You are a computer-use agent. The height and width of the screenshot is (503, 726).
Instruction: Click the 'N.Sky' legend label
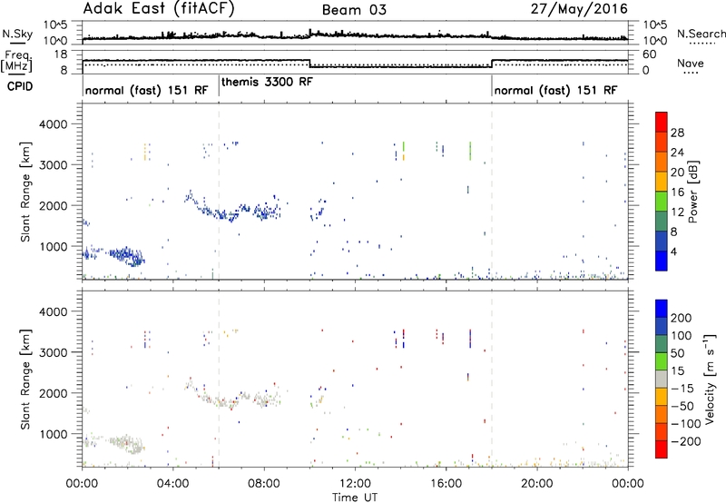pyautogui.click(x=17, y=34)
